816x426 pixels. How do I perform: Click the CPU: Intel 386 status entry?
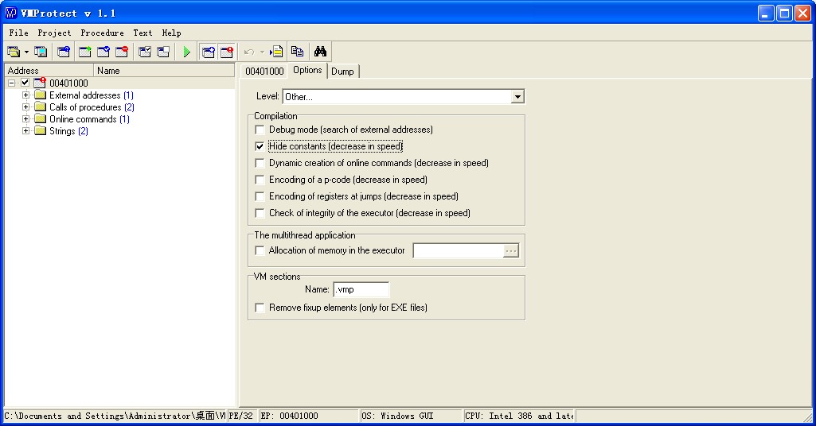(519, 416)
